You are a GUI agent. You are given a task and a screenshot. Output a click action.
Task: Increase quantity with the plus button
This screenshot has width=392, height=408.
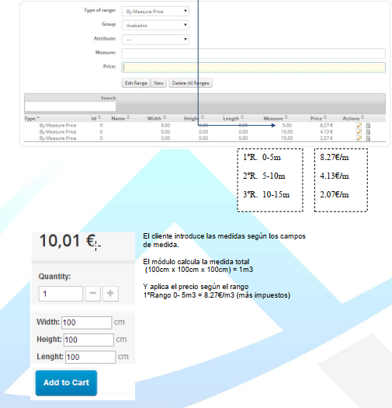pos(110,294)
